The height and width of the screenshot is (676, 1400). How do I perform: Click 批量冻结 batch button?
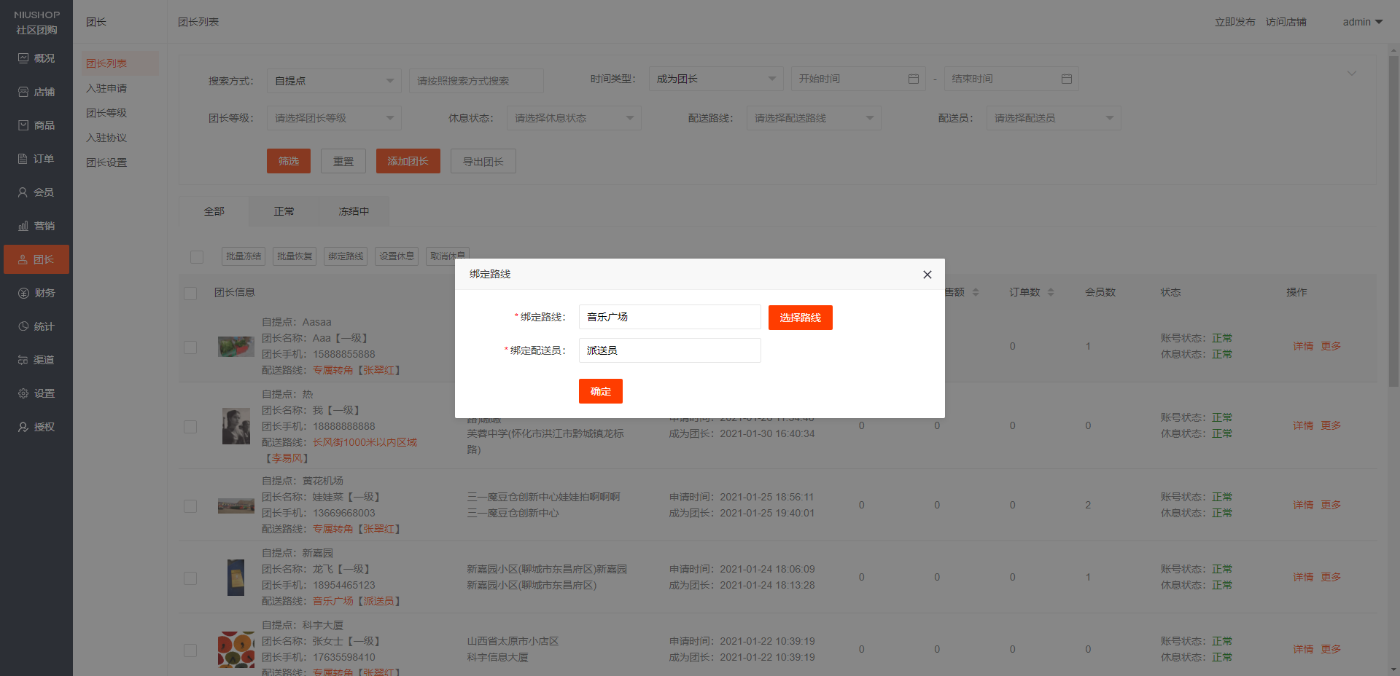click(x=244, y=256)
